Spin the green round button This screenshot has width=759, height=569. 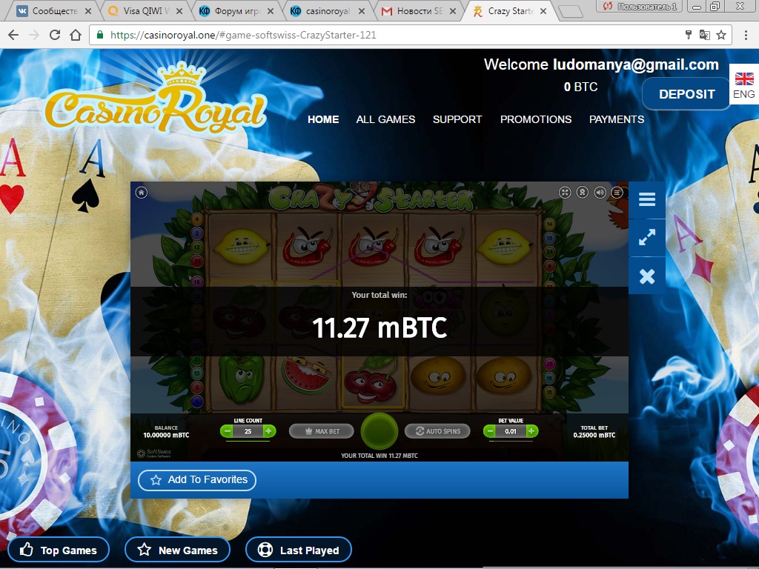(379, 430)
